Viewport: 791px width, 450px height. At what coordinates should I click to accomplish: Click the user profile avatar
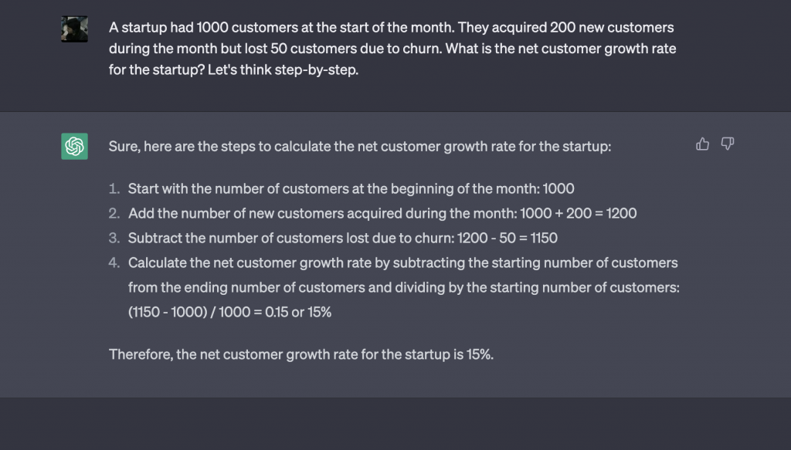pos(75,29)
